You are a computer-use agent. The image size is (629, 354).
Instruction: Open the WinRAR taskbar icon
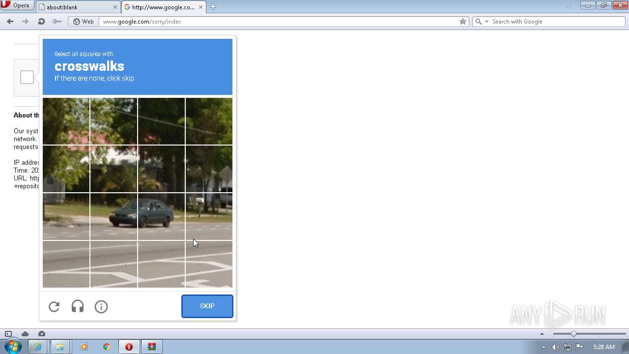tap(152, 347)
